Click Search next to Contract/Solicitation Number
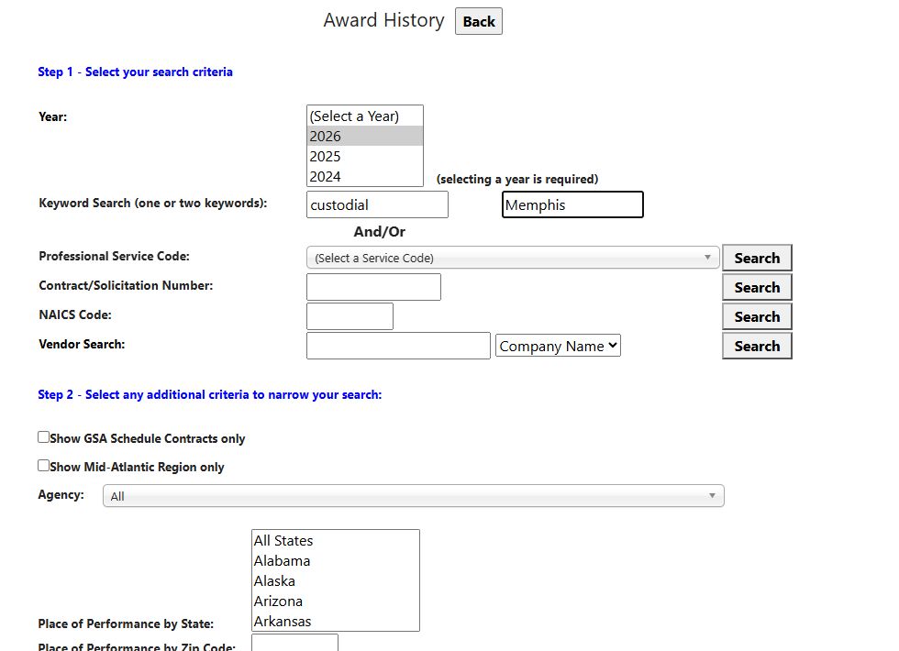 tap(757, 287)
